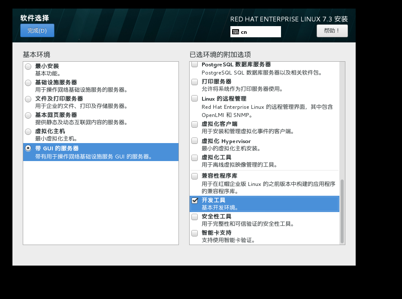Tick the 虚拟化工具 checkbox
The width and height of the screenshot is (402, 299).
195,158
